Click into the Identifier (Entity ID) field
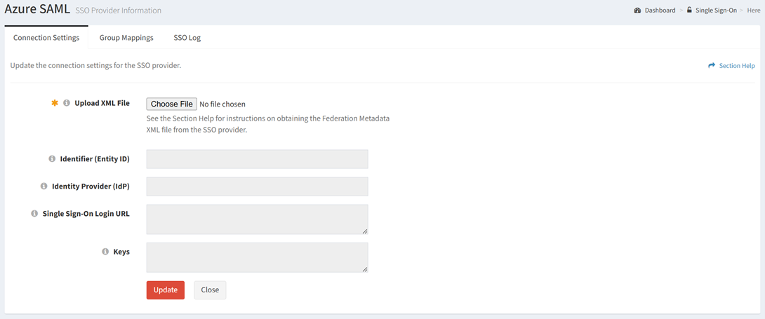765x319 pixels. (257, 159)
